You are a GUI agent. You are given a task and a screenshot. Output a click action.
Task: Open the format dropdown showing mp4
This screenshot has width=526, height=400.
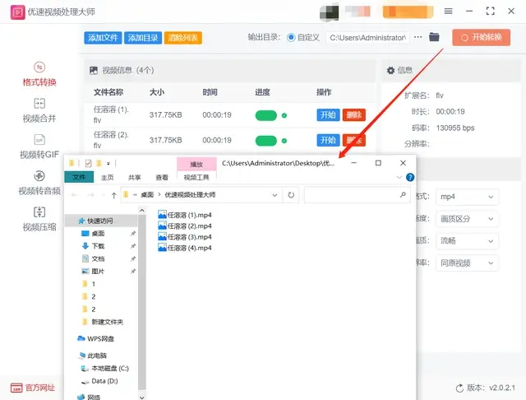pos(467,197)
